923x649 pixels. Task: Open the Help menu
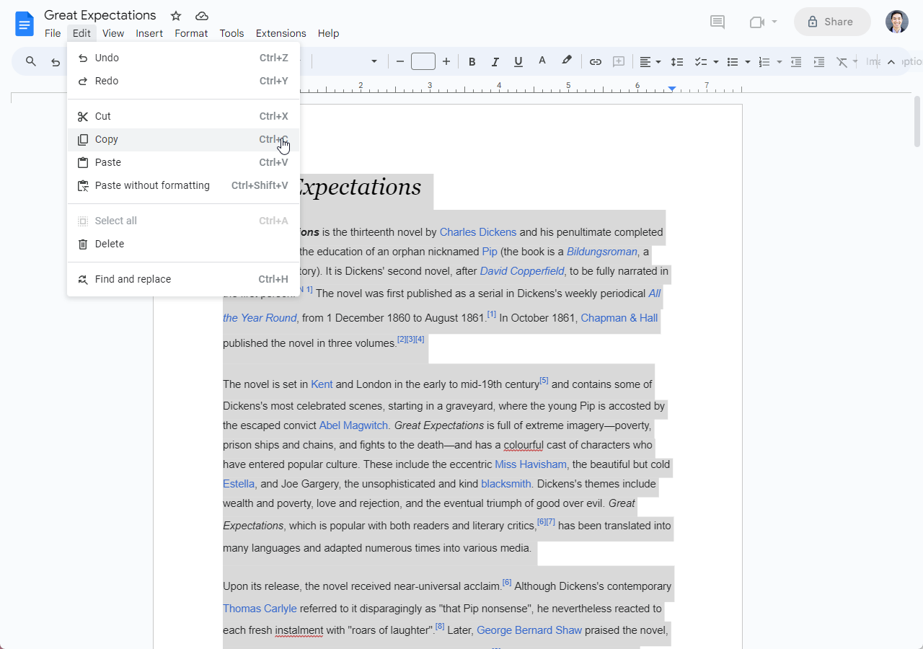point(328,33)
